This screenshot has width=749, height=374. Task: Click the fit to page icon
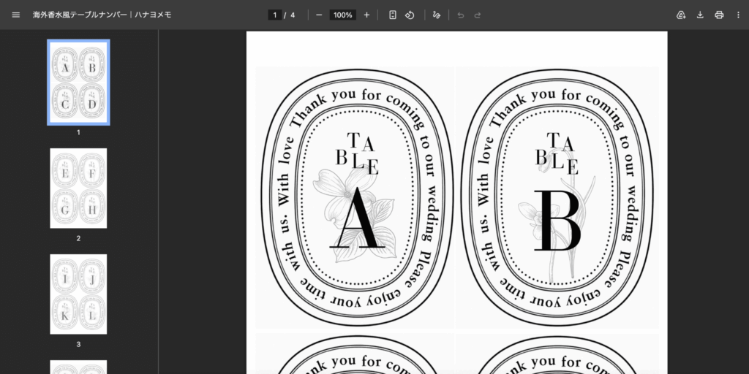(392, 15)
